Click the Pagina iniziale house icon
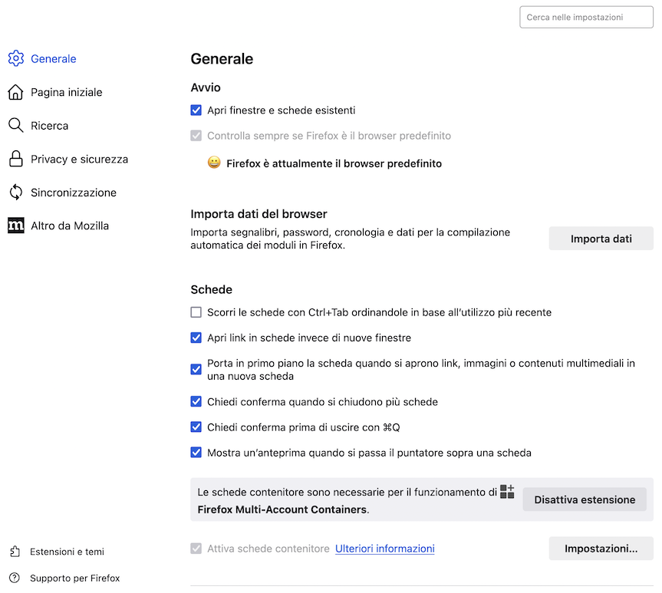The width and height of the screenshot is (662, 593). pos(15,92)
